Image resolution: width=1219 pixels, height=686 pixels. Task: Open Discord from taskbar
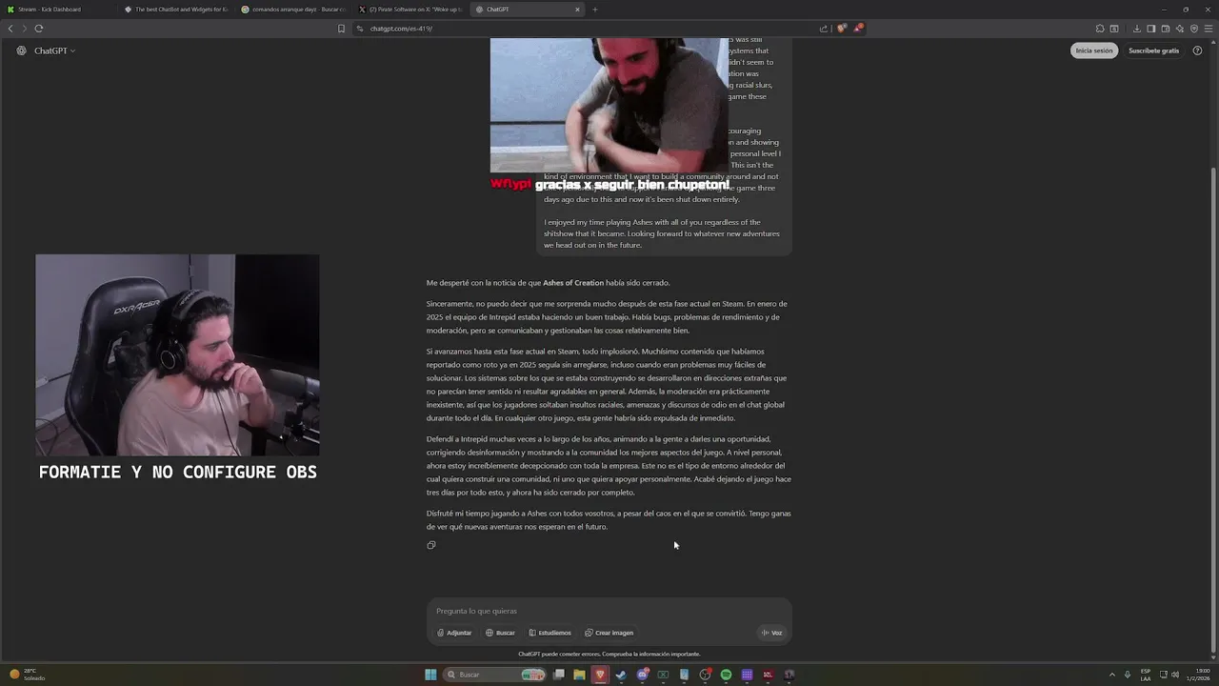click(643, 675)
